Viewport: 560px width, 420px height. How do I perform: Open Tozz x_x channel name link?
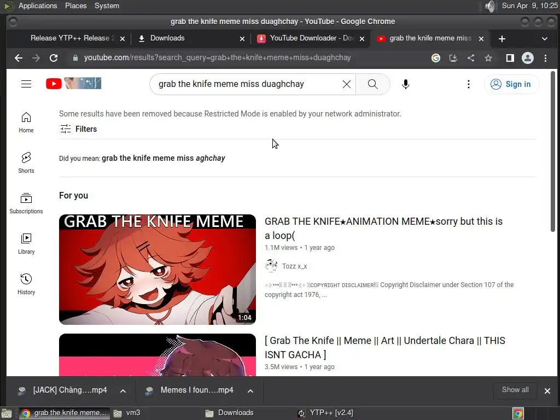[x=294, y=266]
